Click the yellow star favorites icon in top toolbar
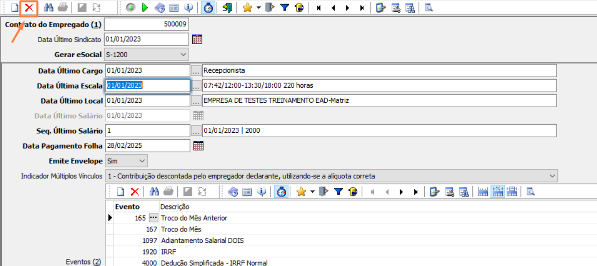The width and height of the screenshot is (597, 266). pyautogui.click(x=247, y=8)
